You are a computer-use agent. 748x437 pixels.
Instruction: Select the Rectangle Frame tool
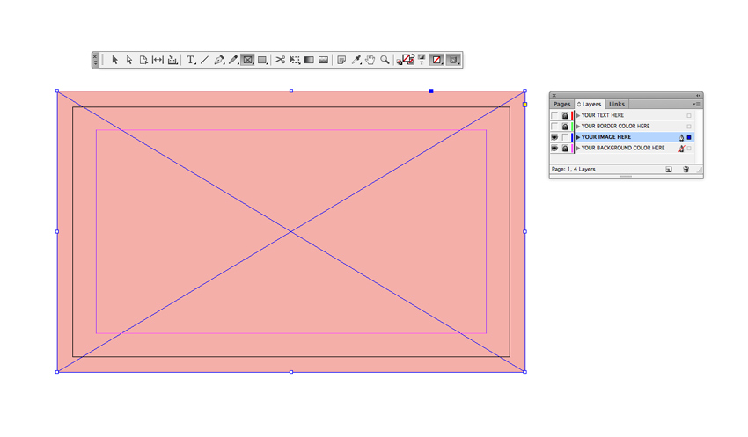[247, 60]
